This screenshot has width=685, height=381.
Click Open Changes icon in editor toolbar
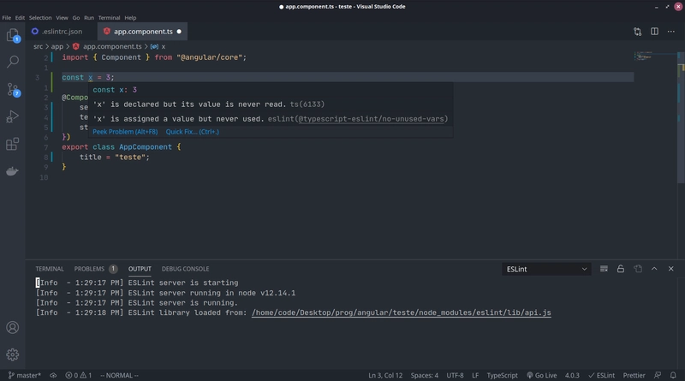click(x=637, y=32)
